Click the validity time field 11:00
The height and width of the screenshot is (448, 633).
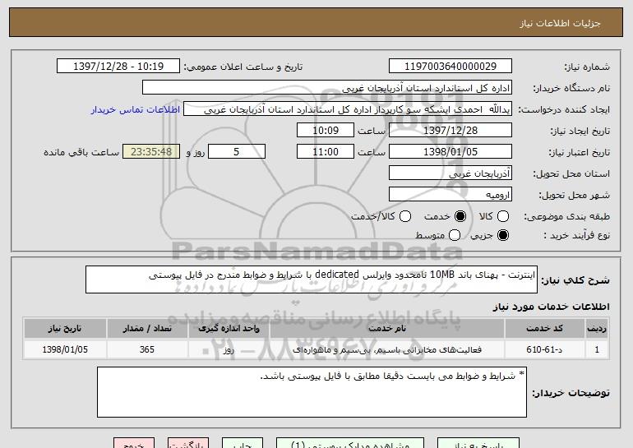click(326, 152)
